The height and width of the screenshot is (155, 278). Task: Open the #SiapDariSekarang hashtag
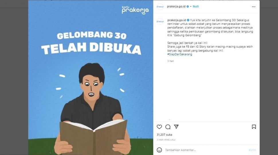[x=180, y=54]
